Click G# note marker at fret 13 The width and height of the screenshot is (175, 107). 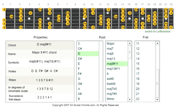pos(116,17)
